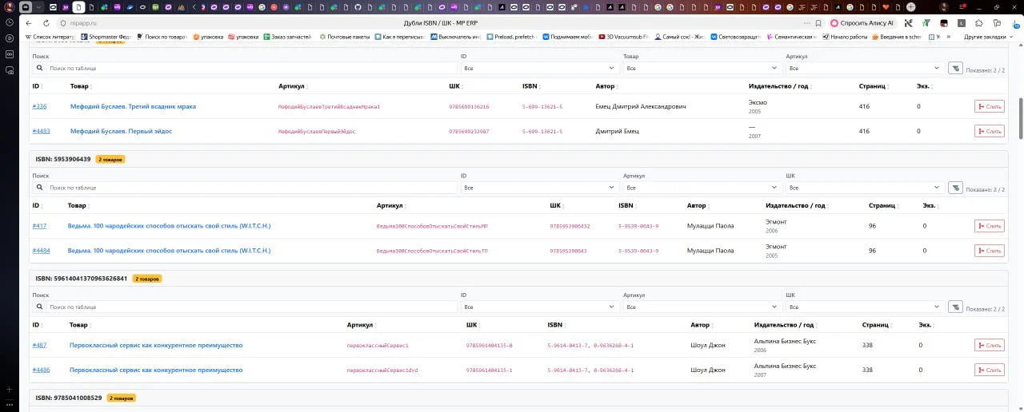Focus the table search field in first table

tap(251, 69)
